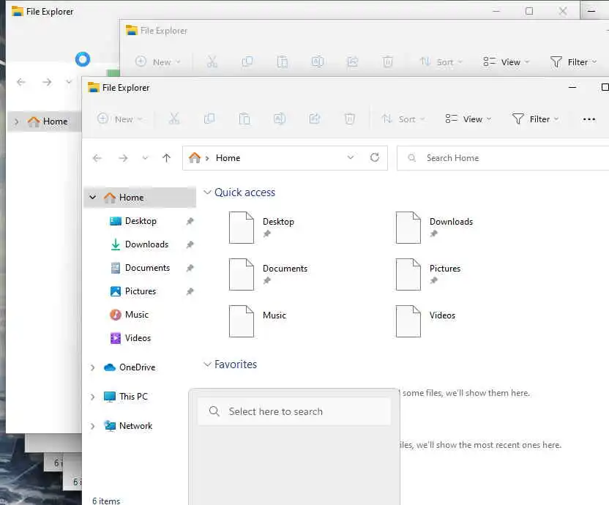Expand the Network tree node

pyautogui.click(x=92, y=426)
